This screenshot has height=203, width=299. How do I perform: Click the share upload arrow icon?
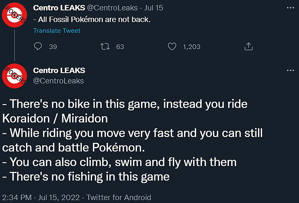point(248,46)
